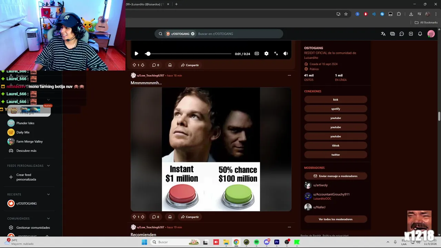Image resolution: width=441 pixels, height=248 pixels.
Task: Downvote the Mmmmmmmh... post
Action: coord(143,217)
